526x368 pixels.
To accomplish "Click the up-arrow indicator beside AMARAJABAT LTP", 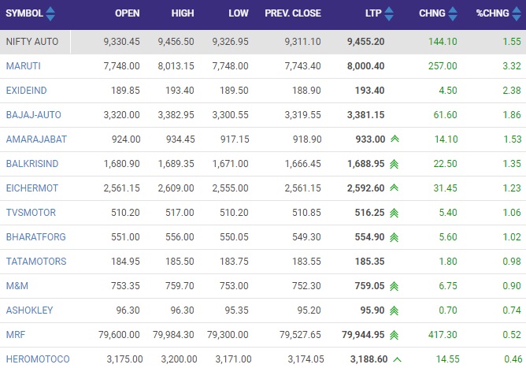I will tap(394, 139).
